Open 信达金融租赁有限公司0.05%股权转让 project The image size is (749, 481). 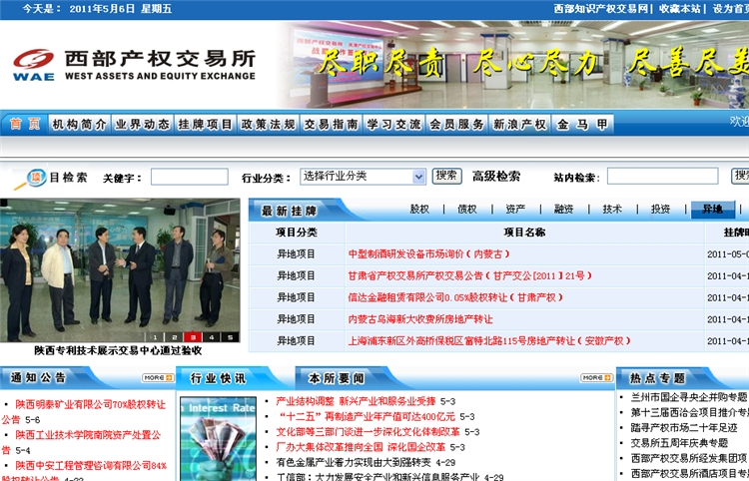pyautogui.click(x=455, y=297)
